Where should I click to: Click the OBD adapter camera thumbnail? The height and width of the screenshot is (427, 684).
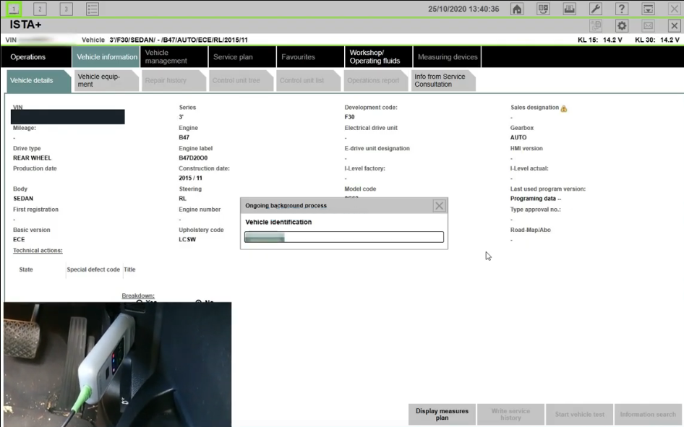coord(118,364)
